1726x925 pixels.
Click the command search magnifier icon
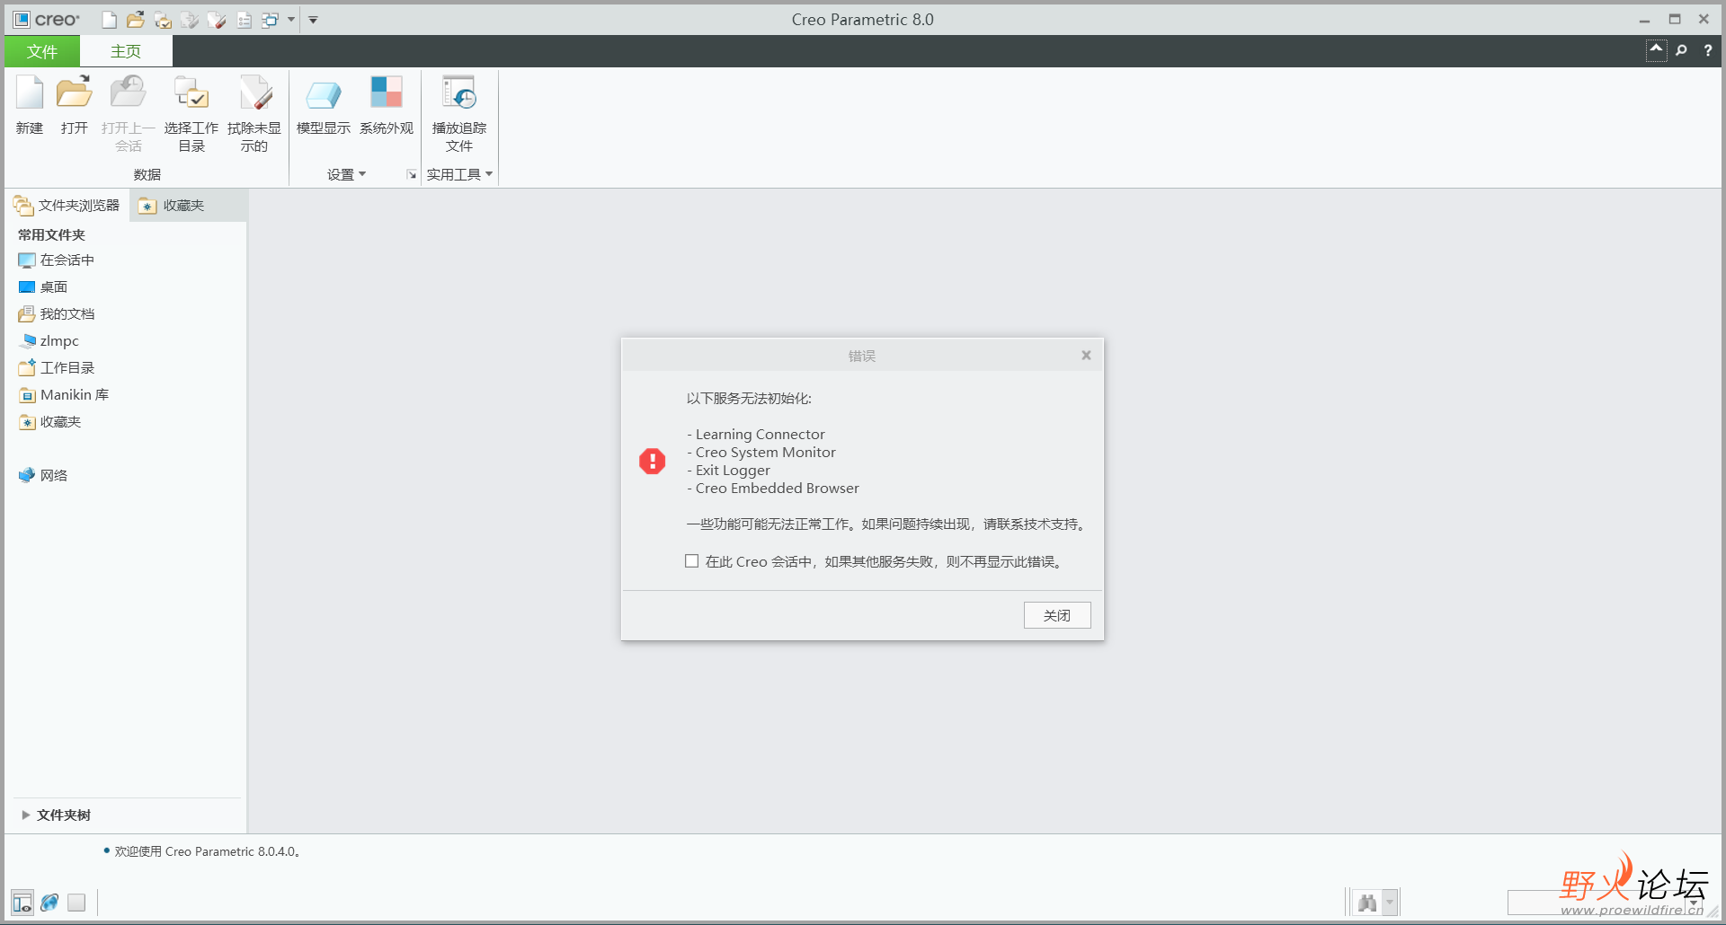point(1681,50)
